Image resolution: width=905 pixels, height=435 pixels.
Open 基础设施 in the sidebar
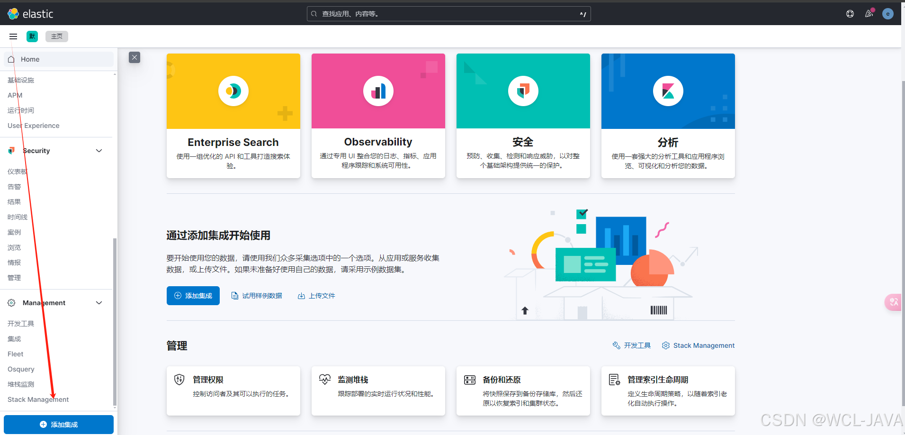click(21, 80)
